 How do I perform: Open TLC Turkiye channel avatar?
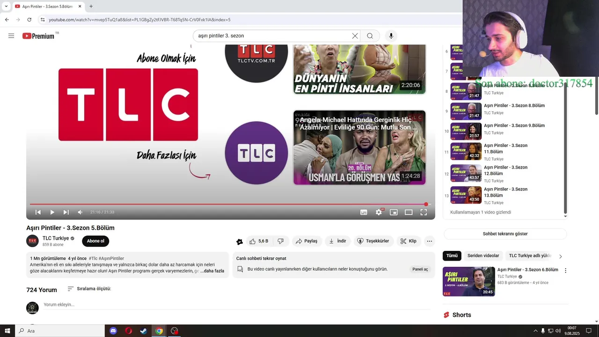click(32, 241)
